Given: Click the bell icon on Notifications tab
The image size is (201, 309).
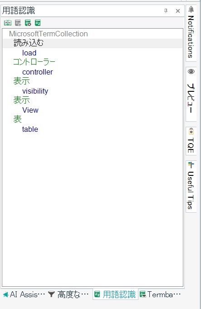Looking at the screenshot, I should [191, 10].
